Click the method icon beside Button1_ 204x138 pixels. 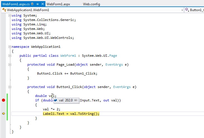pyautogui.click(x=187, y=10)
